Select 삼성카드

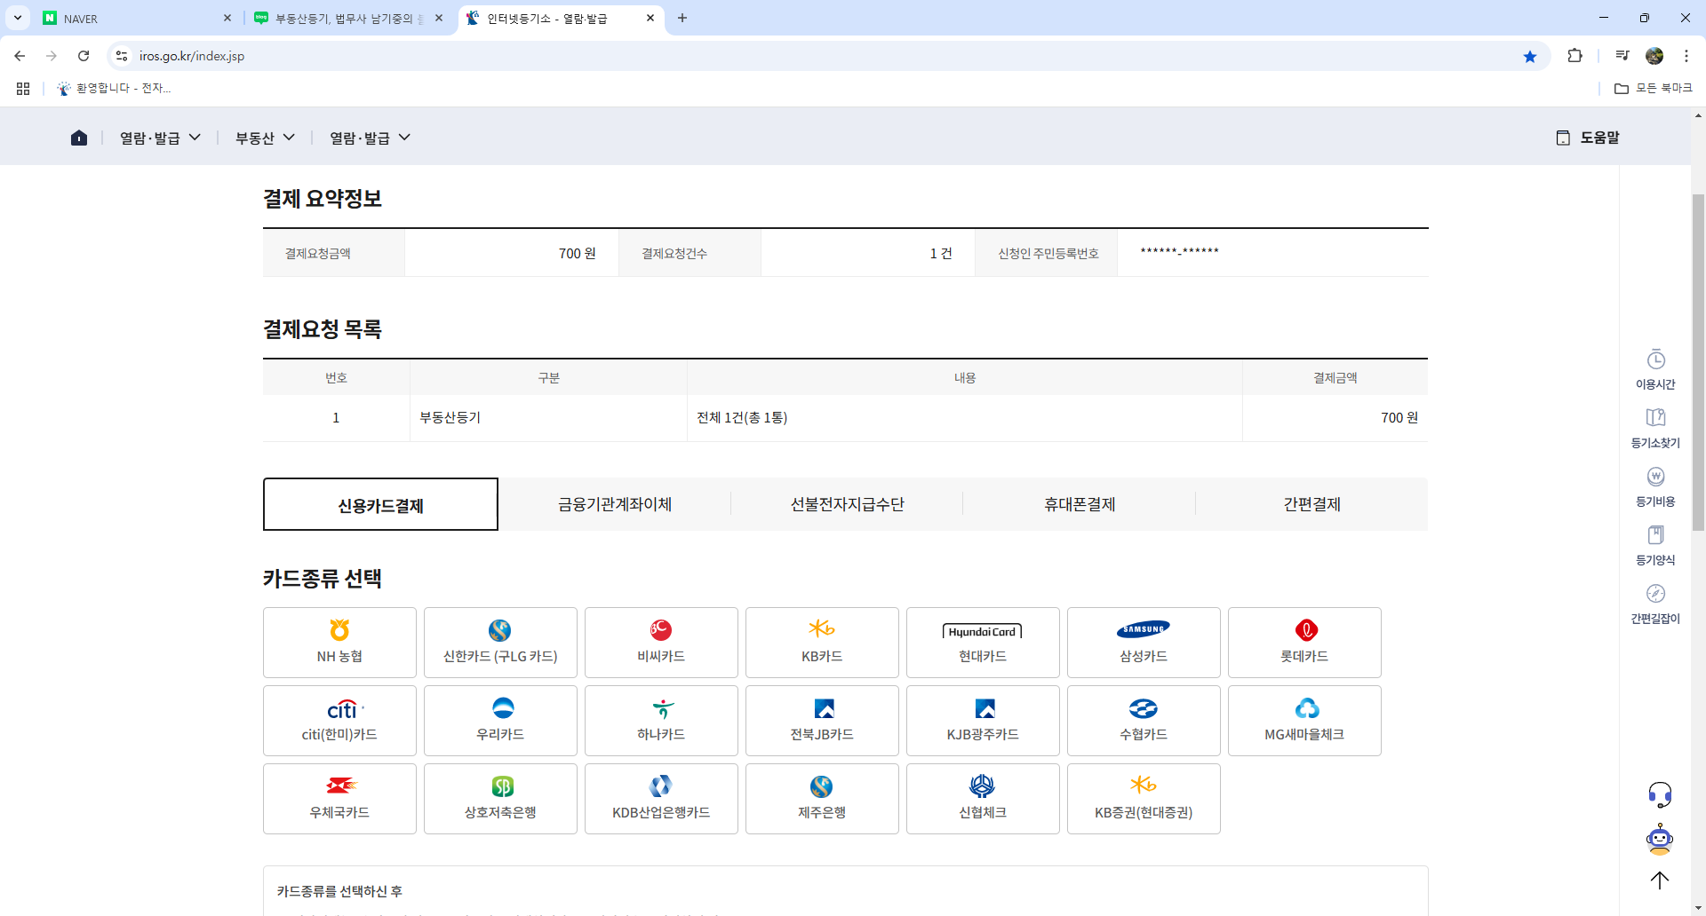click(x=1144, y=643)
